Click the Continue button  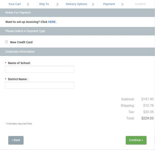point(136,140)
